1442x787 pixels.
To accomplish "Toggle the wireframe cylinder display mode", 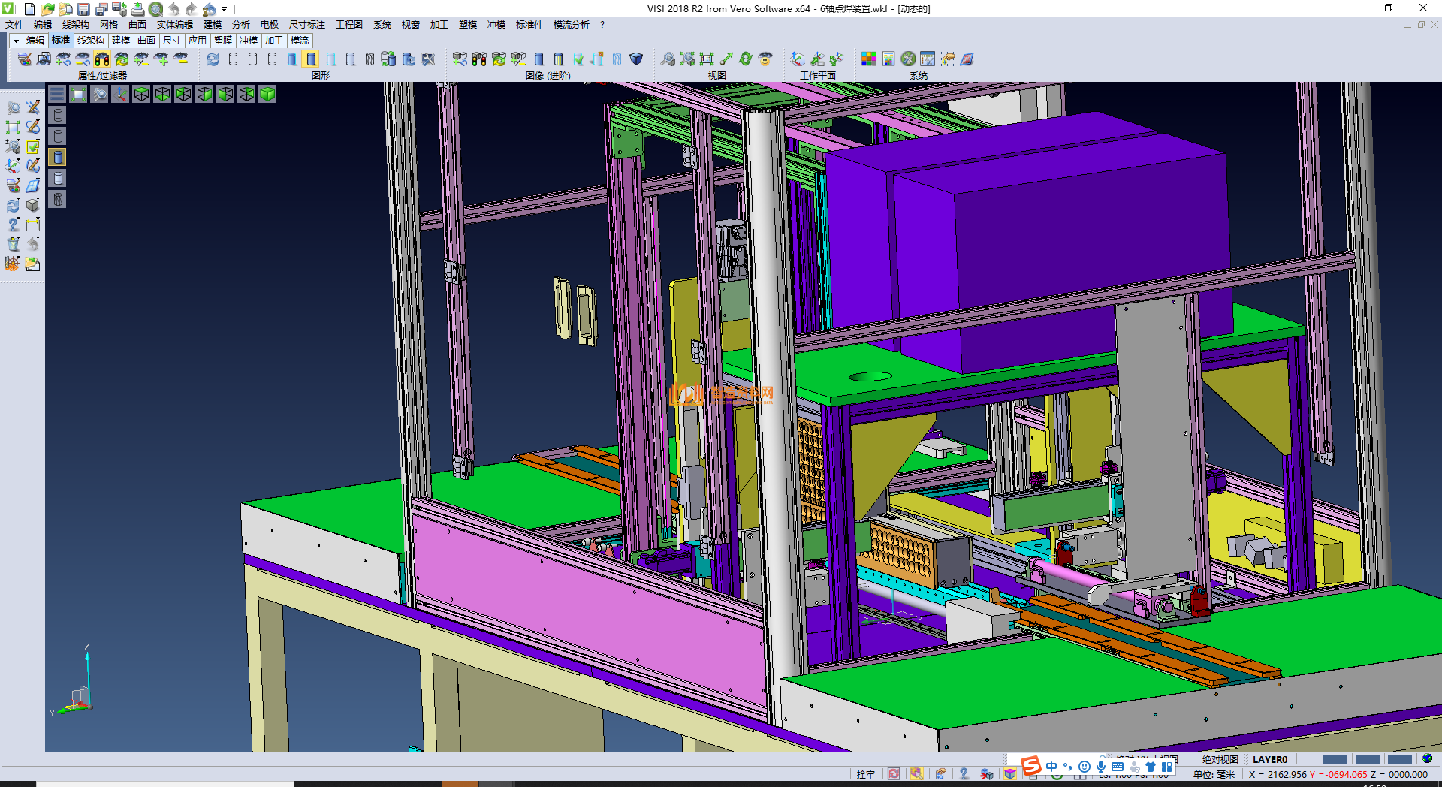I will coord(233,59).
